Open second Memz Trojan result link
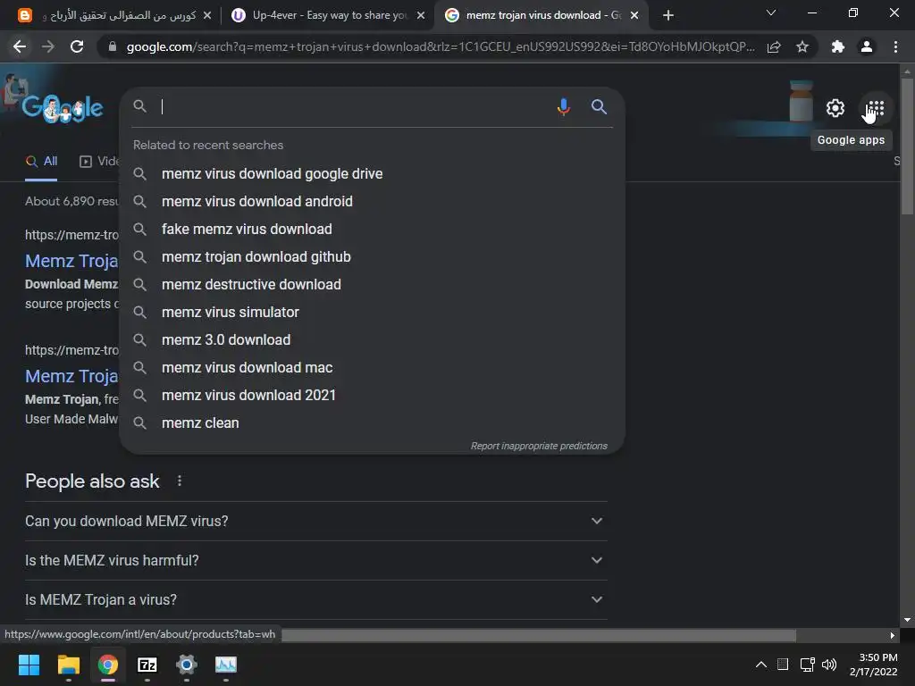This screenshot has height=686, width=915. point(71,376)
